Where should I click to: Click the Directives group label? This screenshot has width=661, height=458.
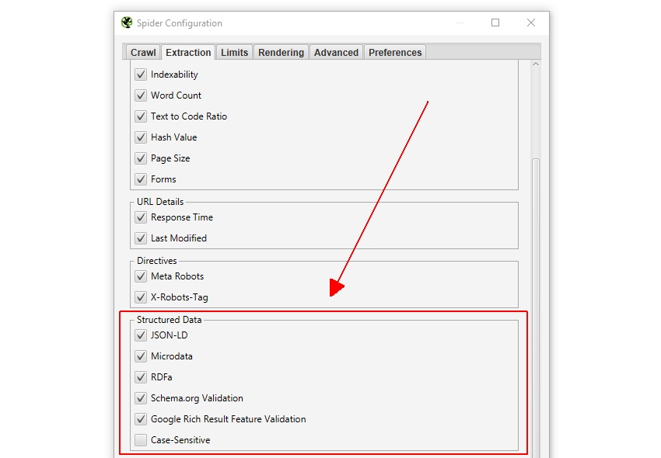[157, 261]
